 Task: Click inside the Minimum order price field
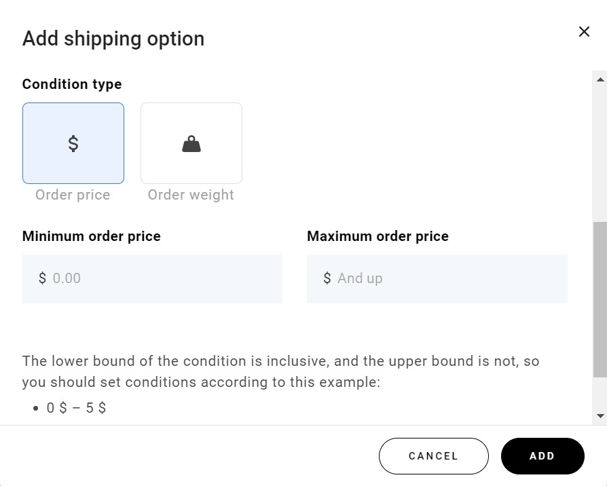click(152, 278)
